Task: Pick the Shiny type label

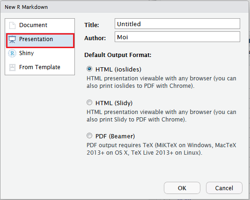Action: point(27,53)
